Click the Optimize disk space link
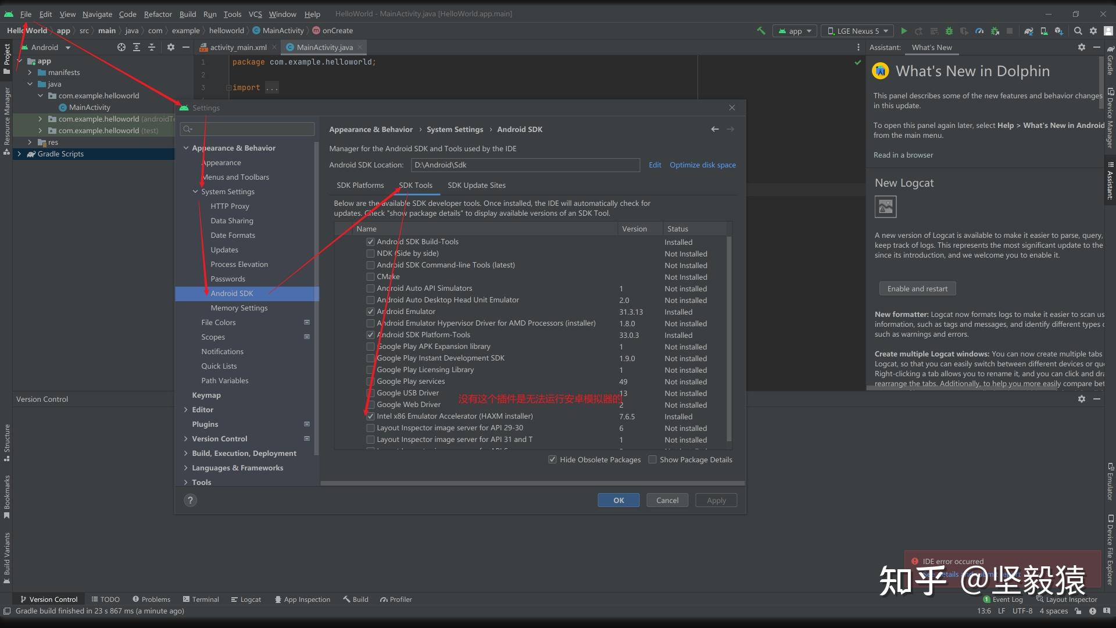Screen dimensions: 1116x628 point(702,165)
